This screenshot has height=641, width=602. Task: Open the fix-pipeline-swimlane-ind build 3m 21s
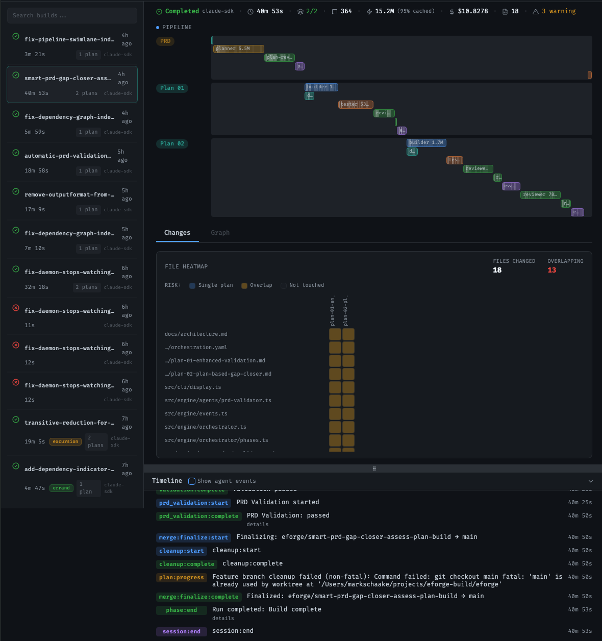[x=72, y=45]
